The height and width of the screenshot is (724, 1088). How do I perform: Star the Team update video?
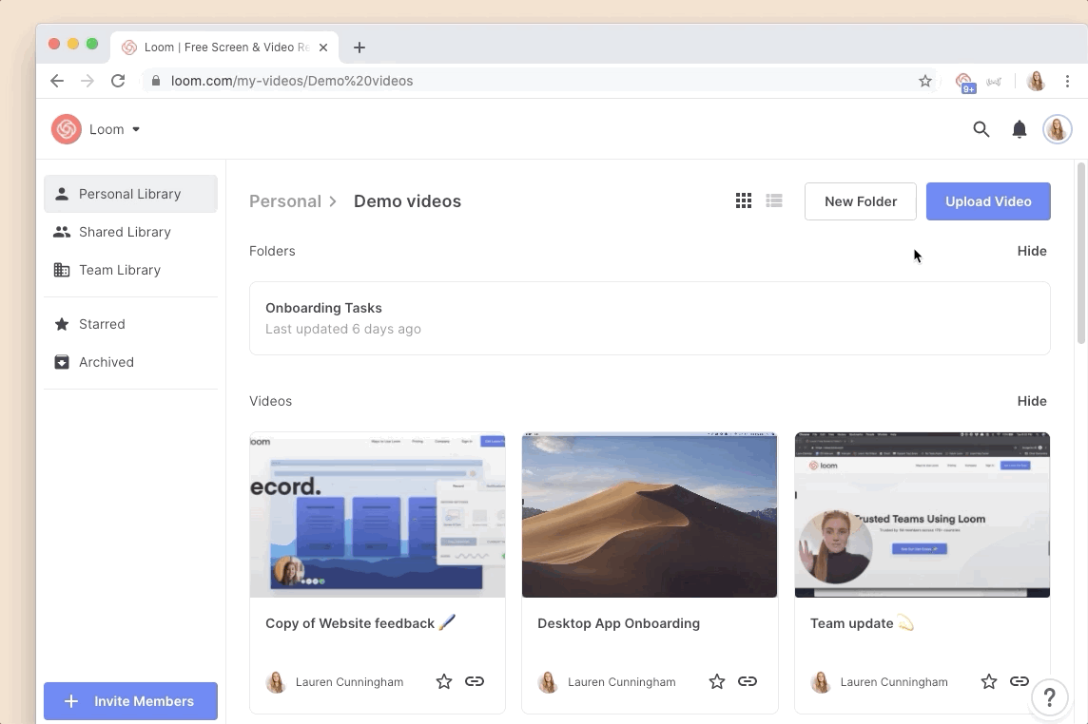click(x=989, y=681)
